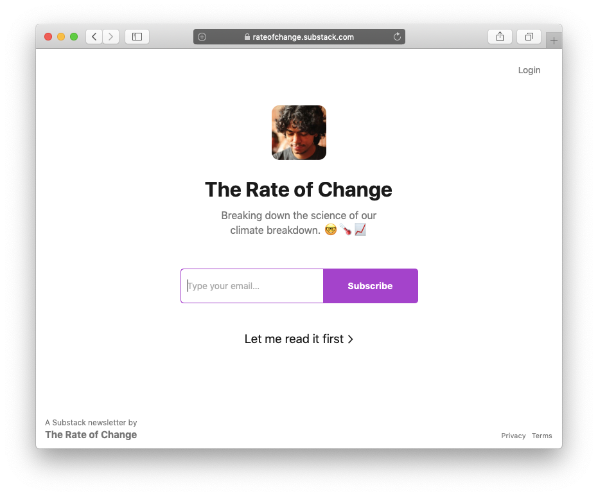Click the green full-screen window button

[x=74, y=37]
